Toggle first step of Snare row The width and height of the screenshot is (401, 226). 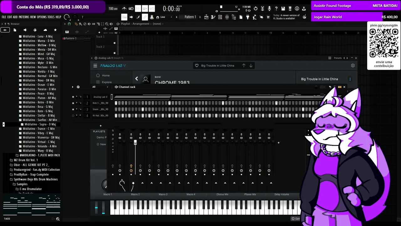116,110
